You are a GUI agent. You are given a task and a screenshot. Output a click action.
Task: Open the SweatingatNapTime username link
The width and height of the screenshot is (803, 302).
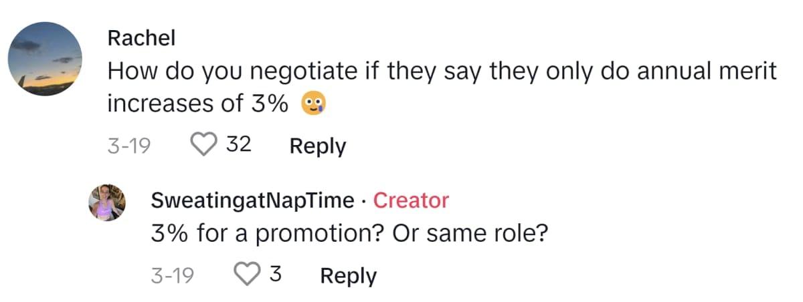[253, 200]
